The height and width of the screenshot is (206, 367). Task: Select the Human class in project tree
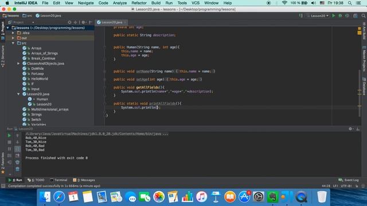pos(42,99)
